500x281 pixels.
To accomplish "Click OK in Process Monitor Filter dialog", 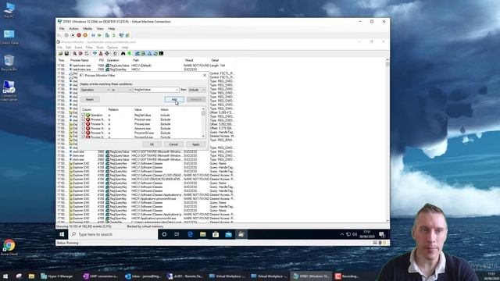I will (x=152, y=144).
